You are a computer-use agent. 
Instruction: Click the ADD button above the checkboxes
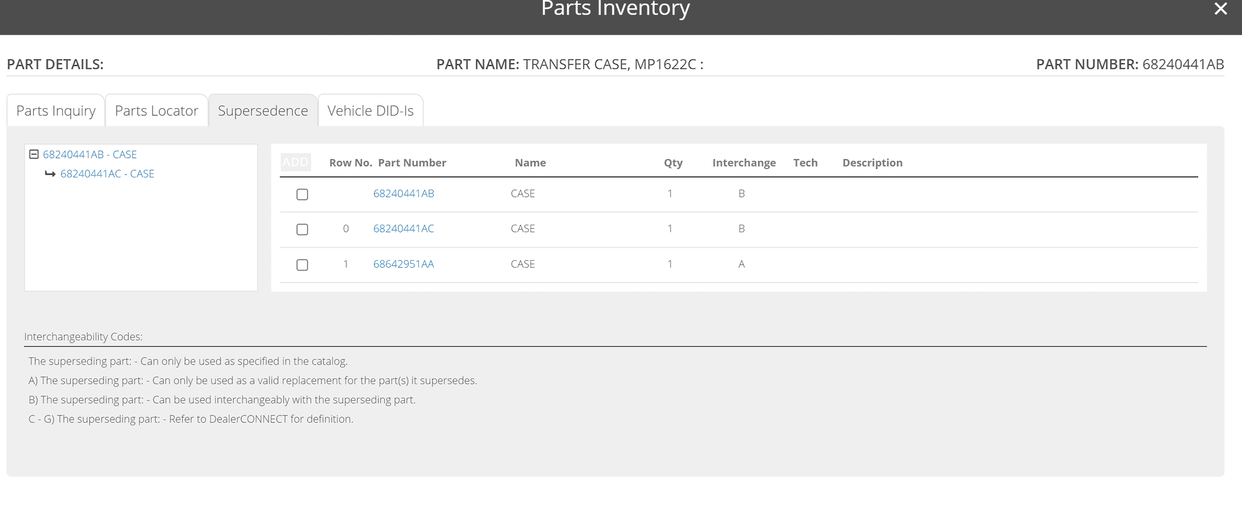tap(295, 162)
